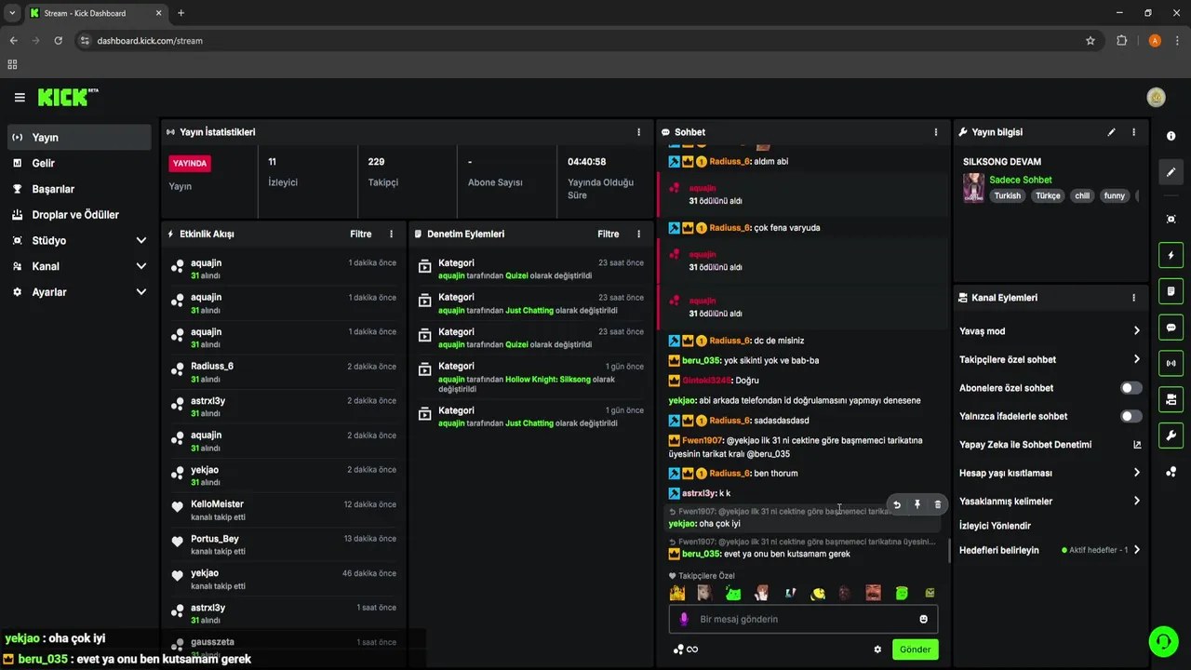The height and width of the screenshot is (670, 1191).
Task: Click the Sadece Sohbet category link
Action: (x=1020, y=180)
